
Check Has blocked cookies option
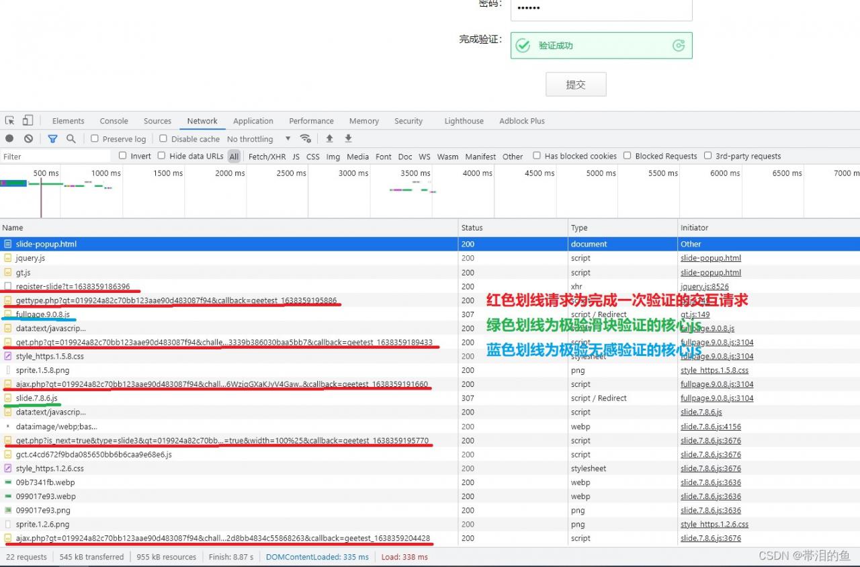(537, 156)
